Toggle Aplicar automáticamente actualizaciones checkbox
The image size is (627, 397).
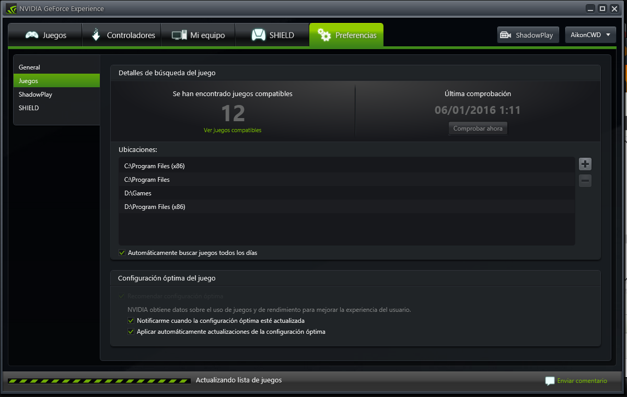(x=131, y=332)
